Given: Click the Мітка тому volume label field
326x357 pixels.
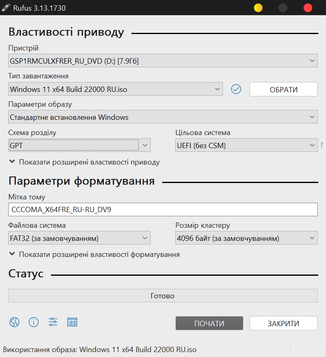Looking at the screenshot, I should [163, 209].
